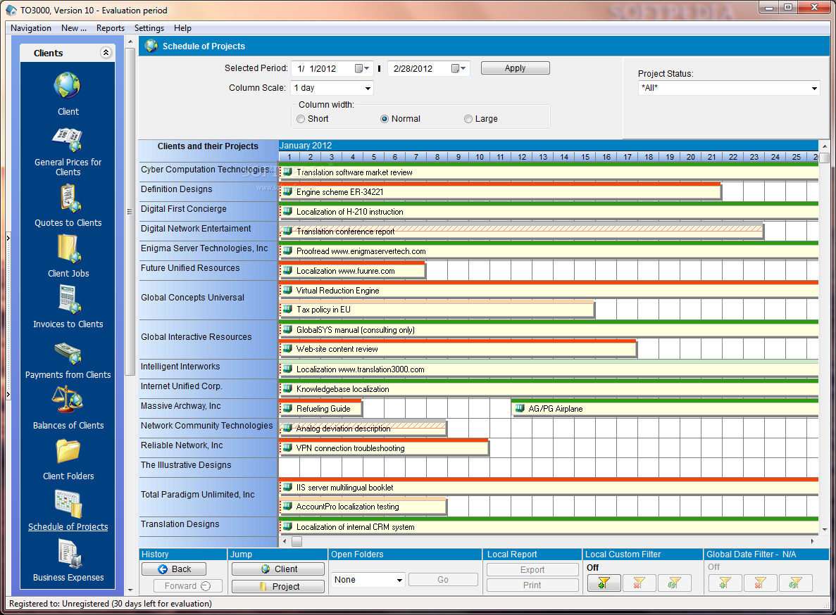This screenshot has width=836, height=615.
Task: Open Invoices to Clients calculator icon
Action: tap(69, 299)
